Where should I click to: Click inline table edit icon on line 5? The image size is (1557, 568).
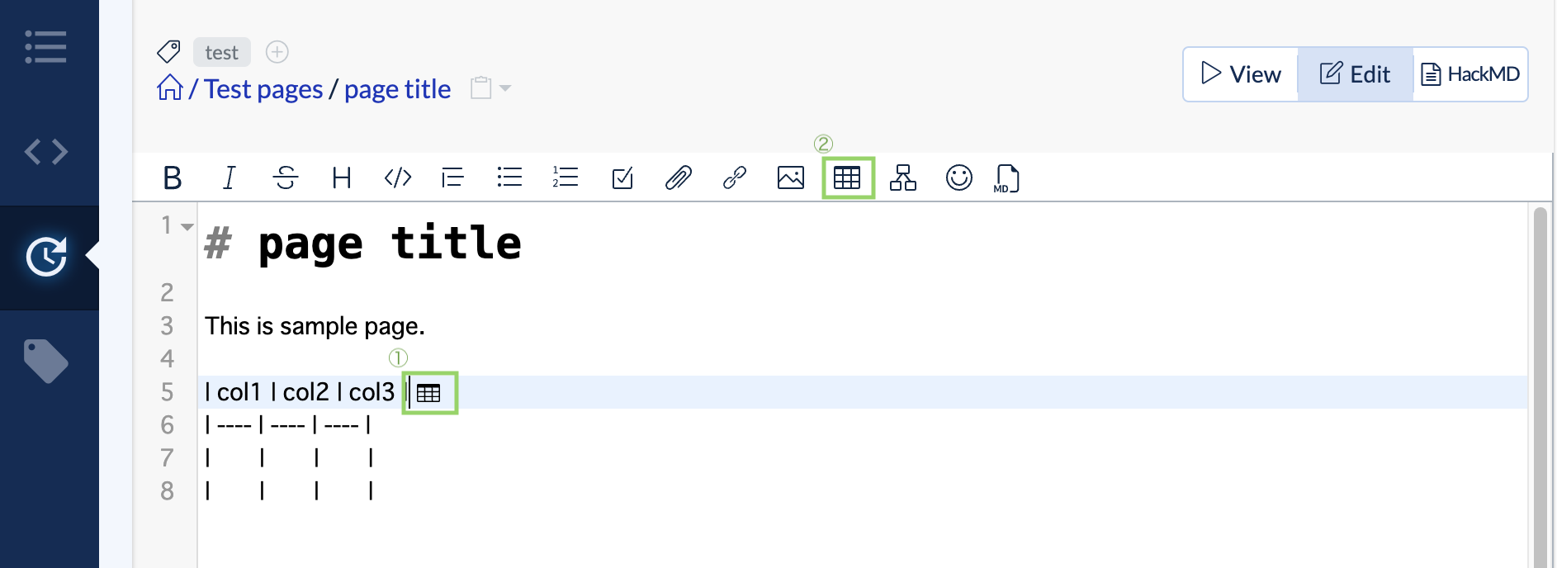click(x=428, y=393)
